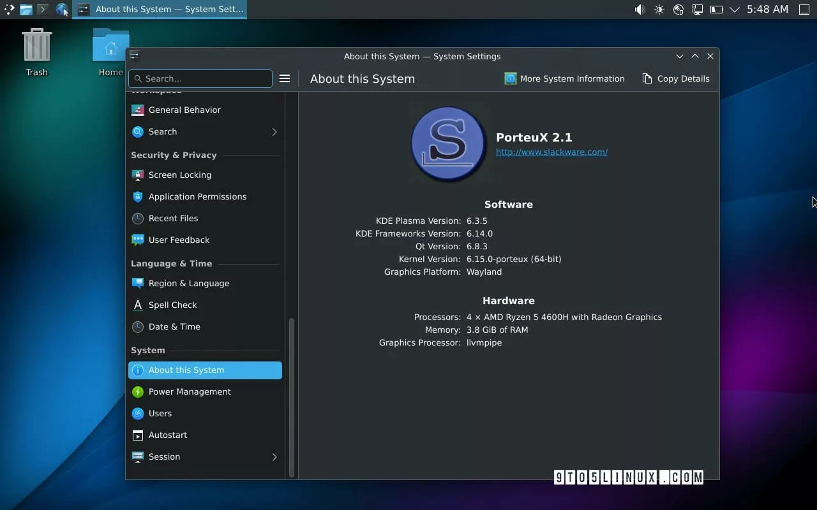Click the Copy Details button
The width and height of the screenshot is (817, 510).
[x=675, y=78]
